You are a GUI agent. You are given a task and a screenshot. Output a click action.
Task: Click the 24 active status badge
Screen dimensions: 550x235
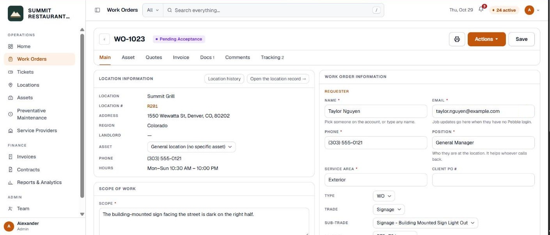(x=504, y=10)
